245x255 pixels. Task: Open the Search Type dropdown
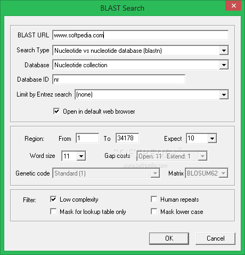click(x=224, y=51)
